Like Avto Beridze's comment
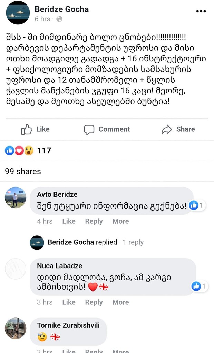This screenshot has width=214, height=353. coord(69,221)
